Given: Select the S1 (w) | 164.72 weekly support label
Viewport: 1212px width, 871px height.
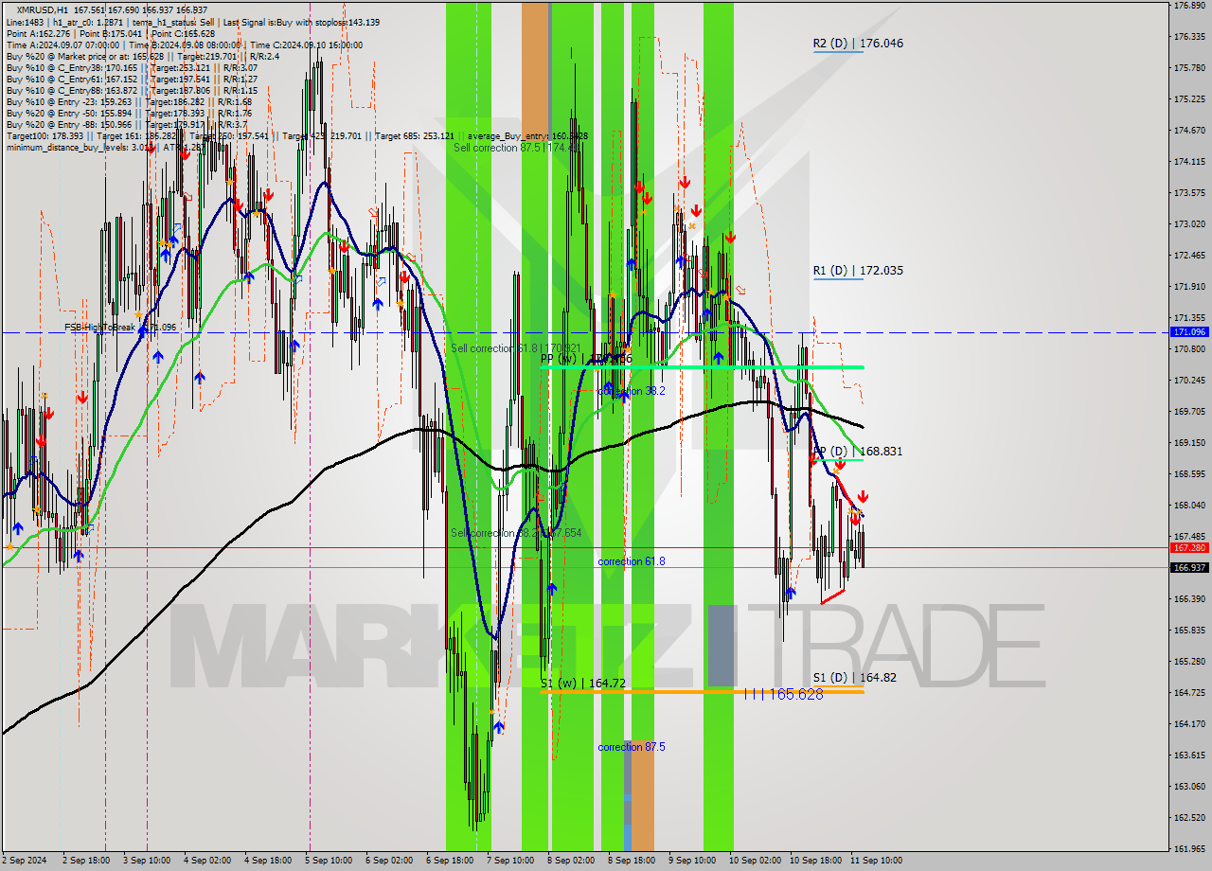Looking at the screenshot, I should pos(582,683).
